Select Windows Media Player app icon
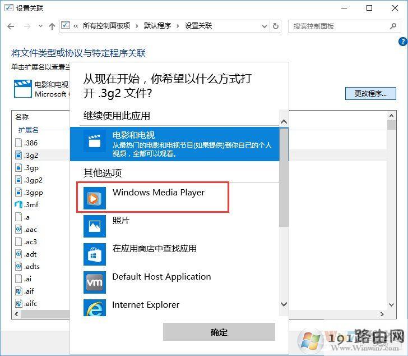Viewport: 408px width, 356px height. pos(95,198)
